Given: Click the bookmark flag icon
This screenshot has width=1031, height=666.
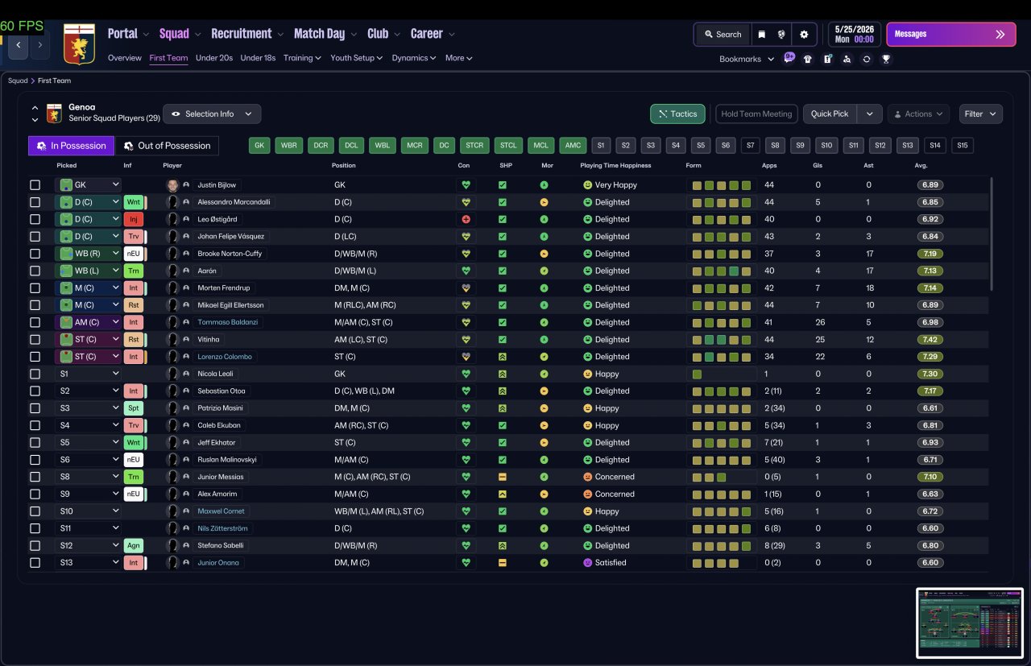Looking at the screenshot, I should pos(761,35).
